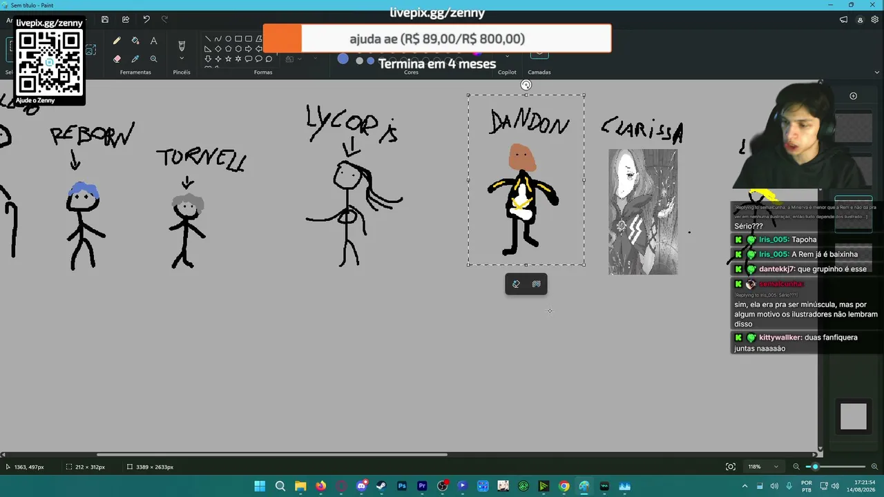Screen dimensions: 884x497
Task: Show hidden system tray icons
Action: (744, 486)
